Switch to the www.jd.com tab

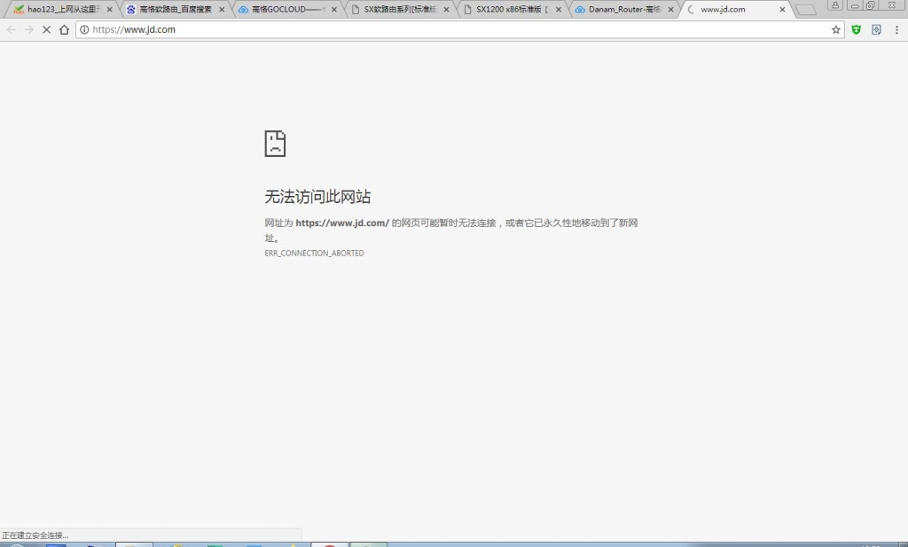[x=737, y=9]
